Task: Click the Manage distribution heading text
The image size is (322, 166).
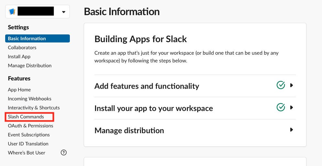Action: tap(129, 130)
